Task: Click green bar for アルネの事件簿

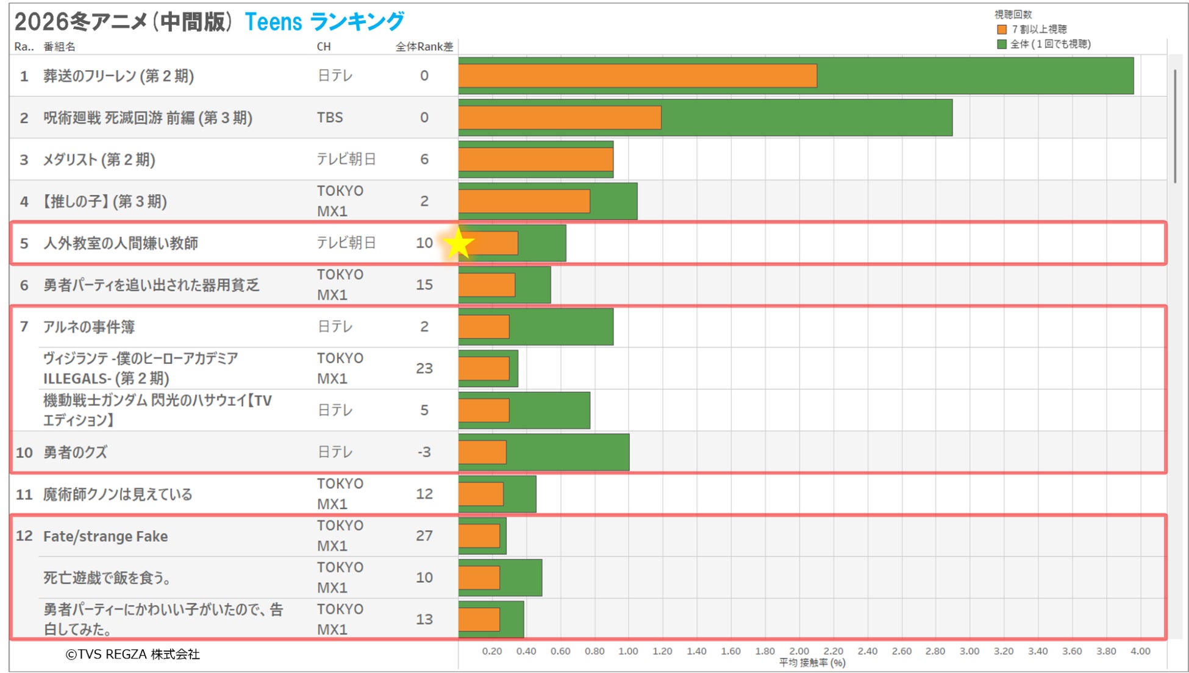Action: tap(561, 327)
